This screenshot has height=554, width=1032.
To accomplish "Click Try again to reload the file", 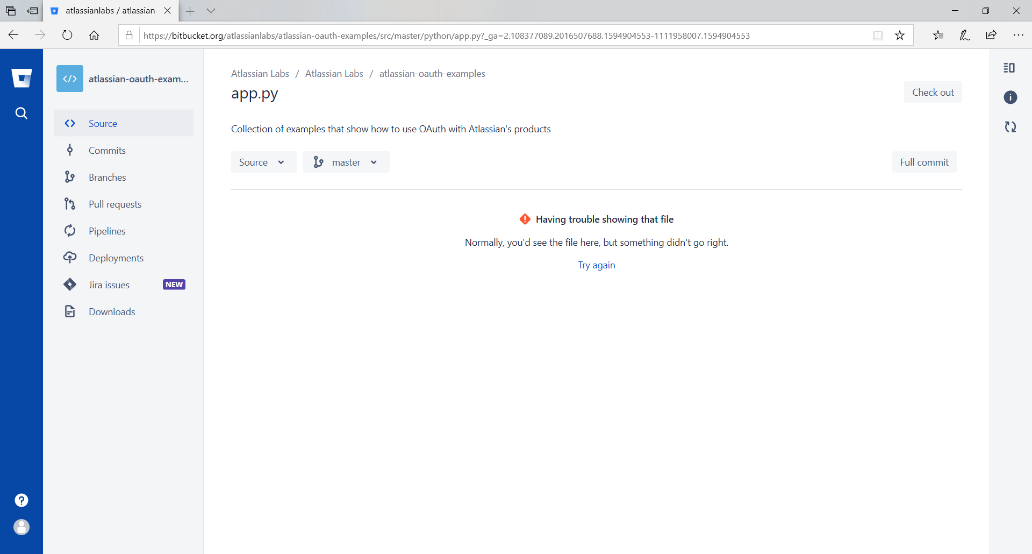I will (596, 265).
